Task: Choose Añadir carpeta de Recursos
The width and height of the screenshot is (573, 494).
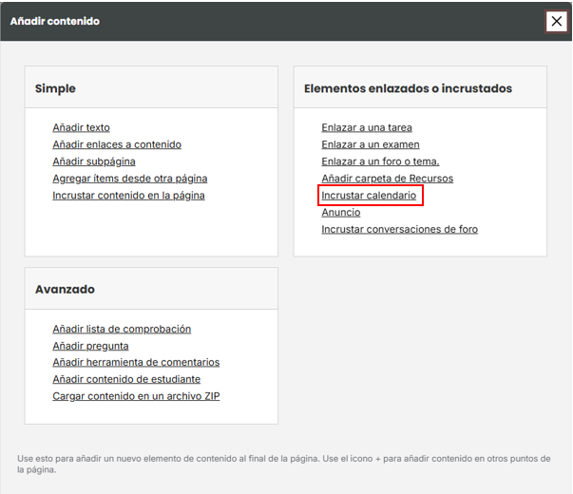Action: pos(388,179)
